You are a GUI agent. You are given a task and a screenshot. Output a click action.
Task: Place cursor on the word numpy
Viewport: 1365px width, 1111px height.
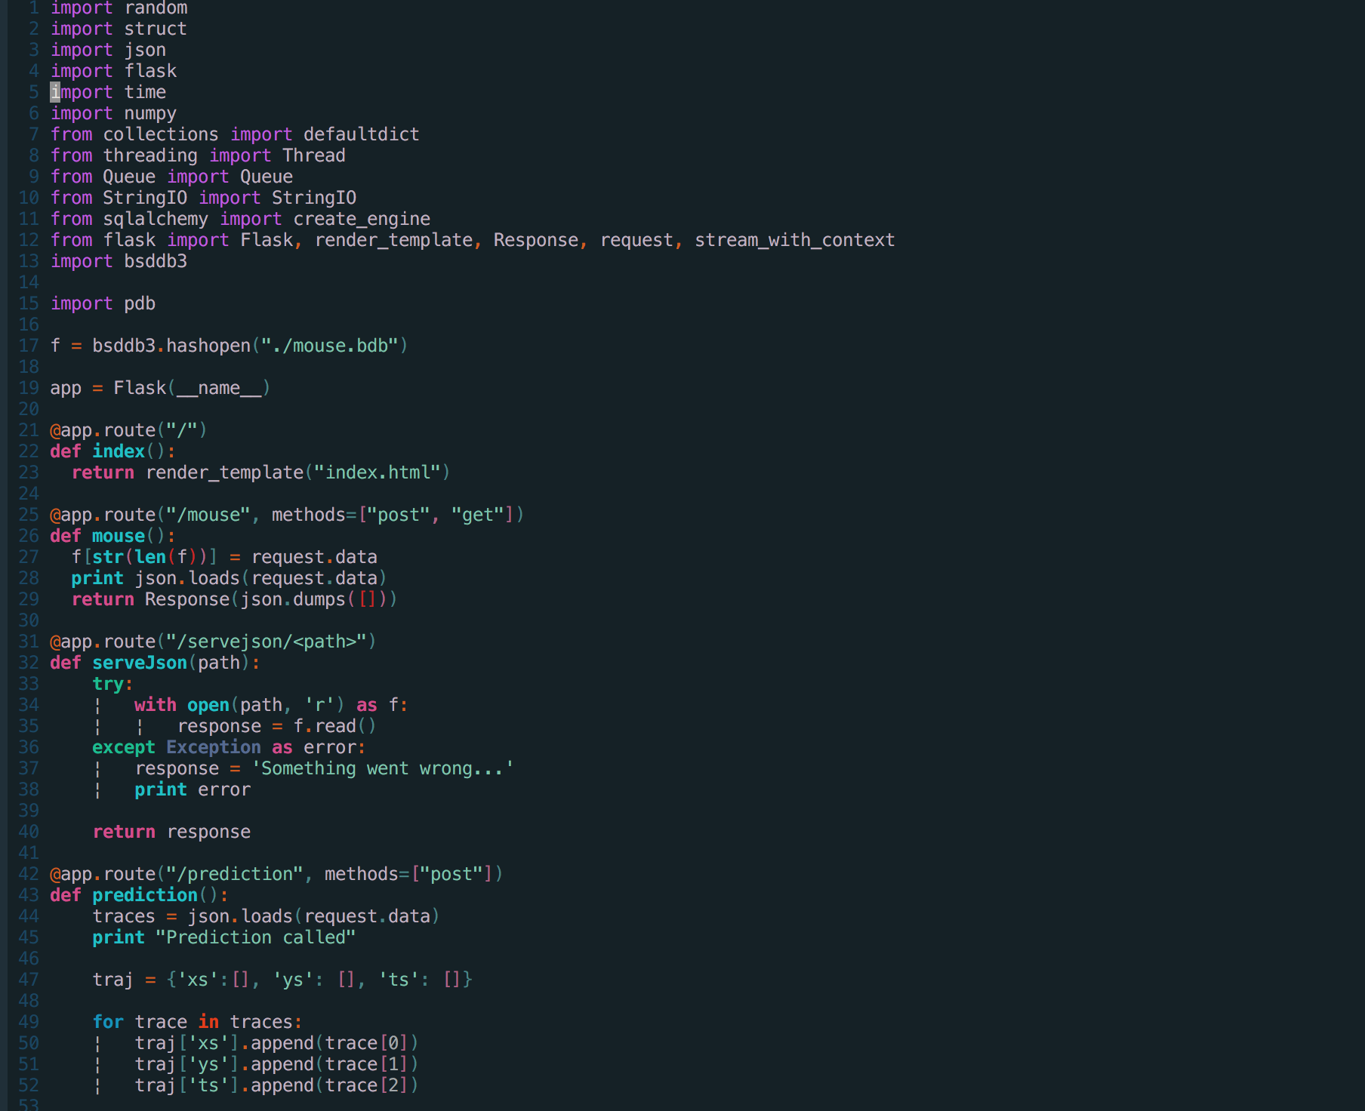(x=150, y=113)
